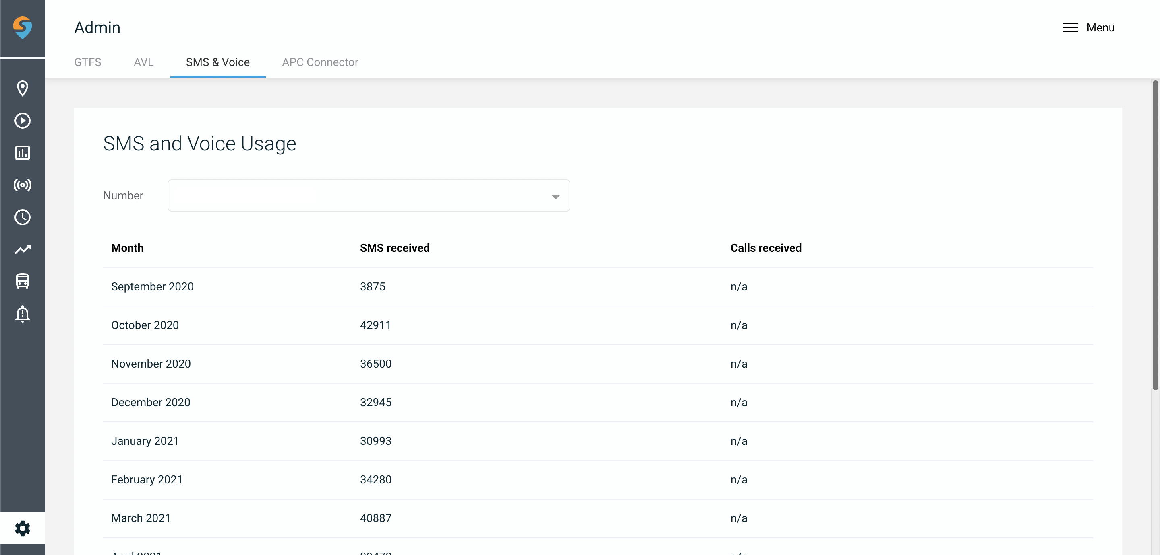Open the trending line analytics icon

23,249
